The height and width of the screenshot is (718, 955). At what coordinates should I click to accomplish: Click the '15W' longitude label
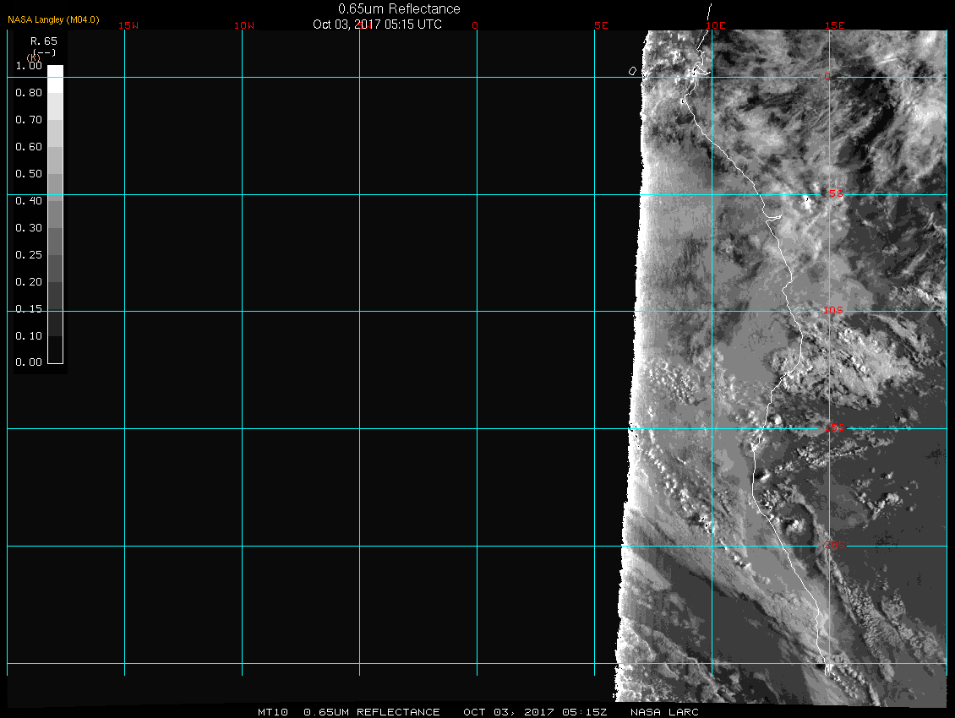128,25
